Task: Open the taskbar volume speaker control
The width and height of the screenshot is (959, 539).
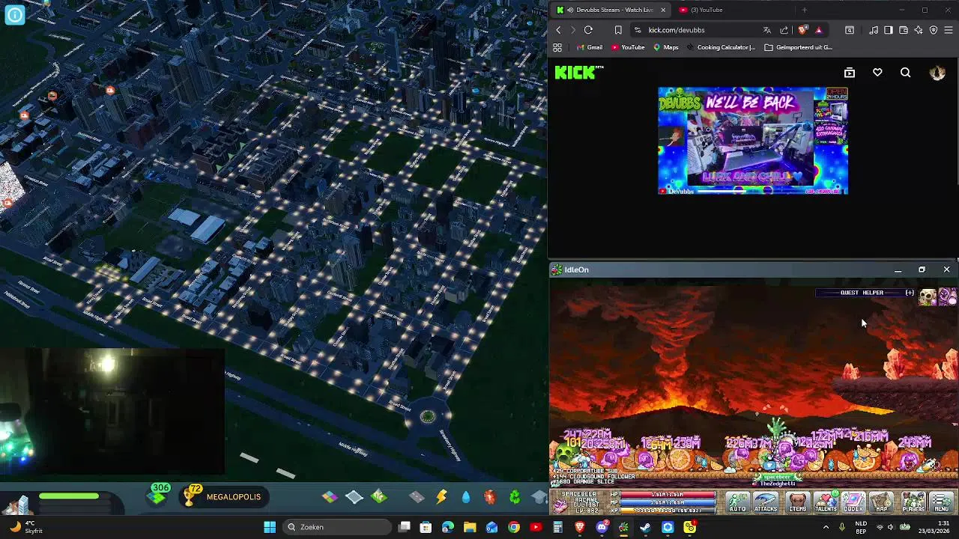Action: pyautogui.click(x=891, y=527)
